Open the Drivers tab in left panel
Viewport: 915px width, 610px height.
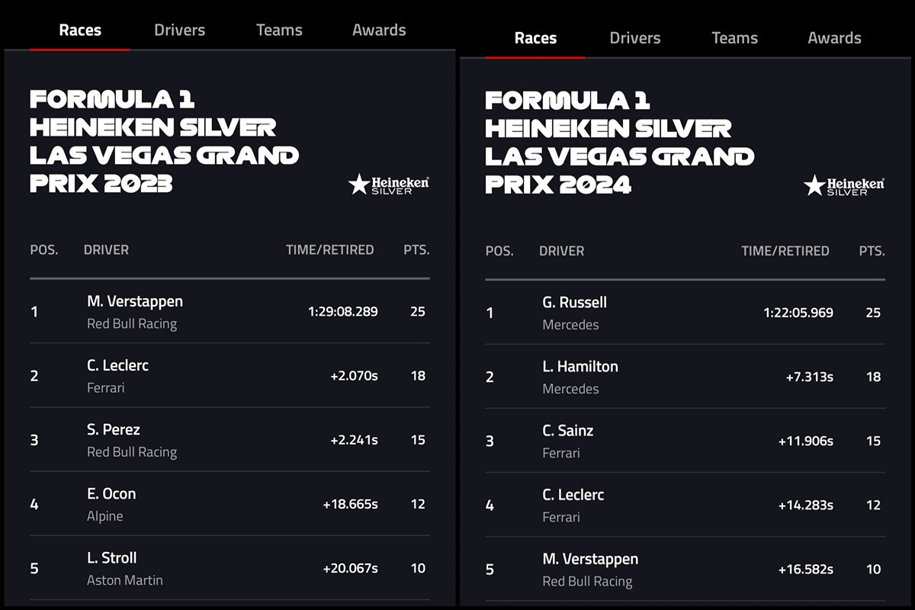(x=179, y=30)
